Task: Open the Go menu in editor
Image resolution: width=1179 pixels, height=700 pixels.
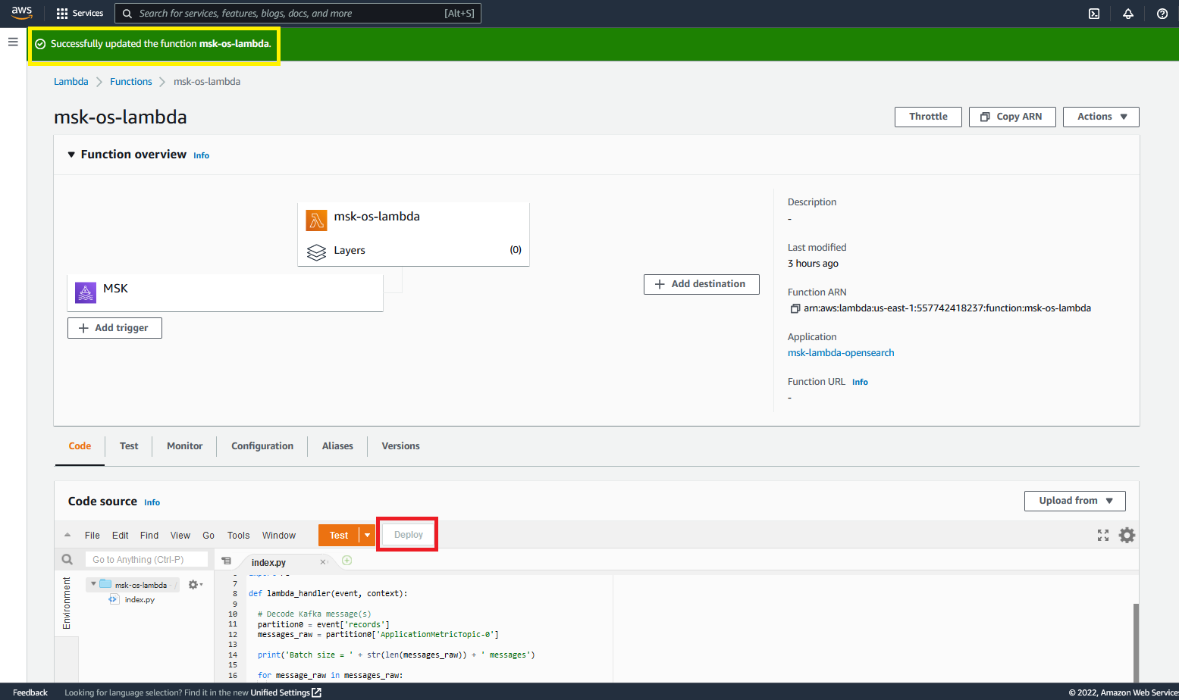Action: [209, 536]
